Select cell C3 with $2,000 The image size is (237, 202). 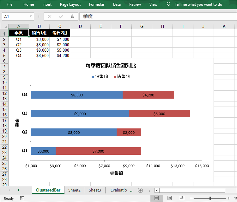click(60, 45)
